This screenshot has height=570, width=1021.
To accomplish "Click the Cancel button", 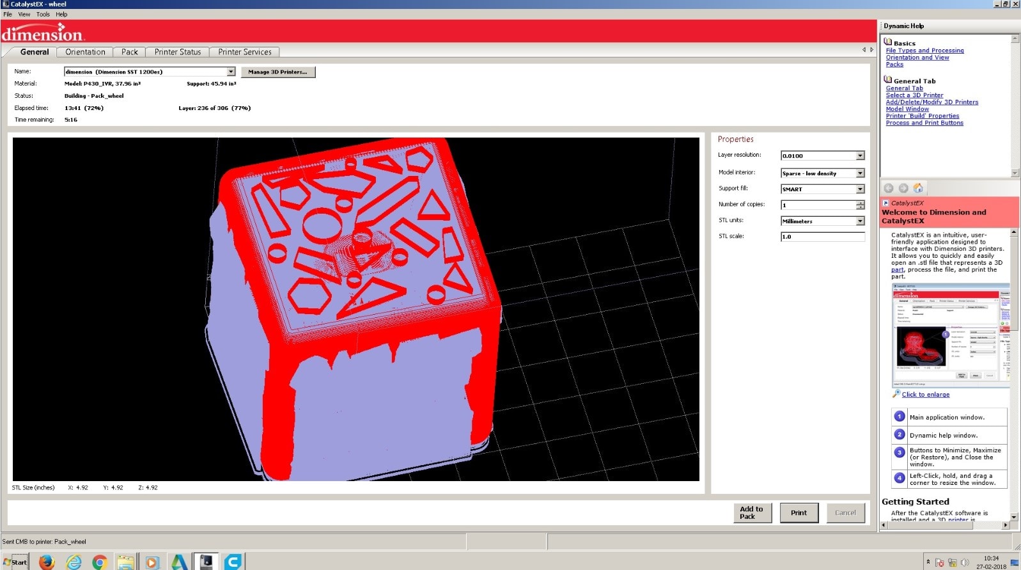I will 845,512.
